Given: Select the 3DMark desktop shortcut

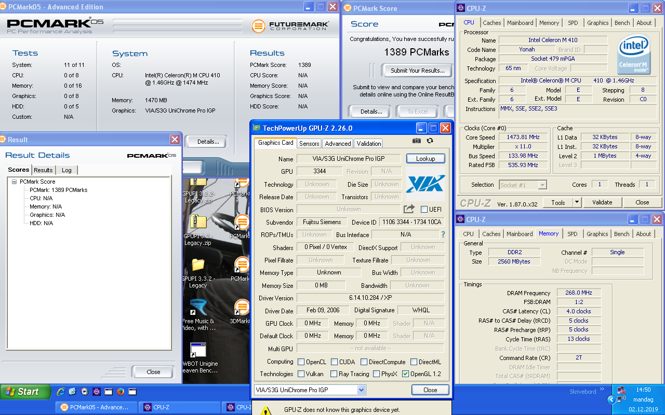Looking at the screenshot, I should pyautogui.click(x=241, y=311).
